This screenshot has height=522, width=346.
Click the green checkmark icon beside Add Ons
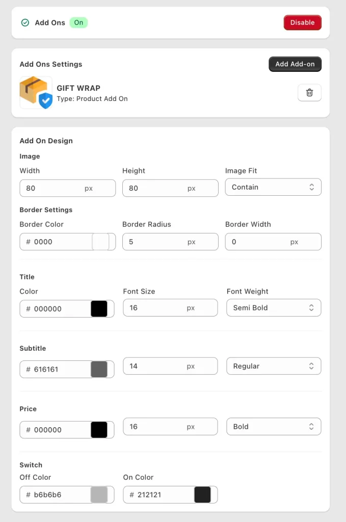[x=25, y=23]
